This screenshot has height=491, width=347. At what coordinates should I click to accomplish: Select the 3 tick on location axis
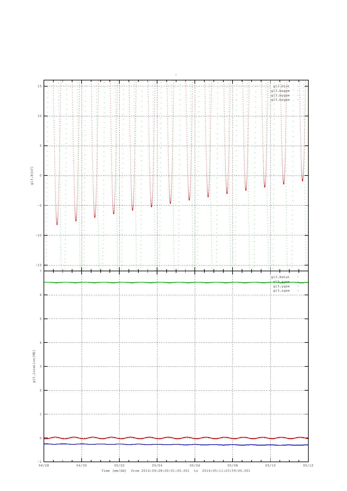40,366
